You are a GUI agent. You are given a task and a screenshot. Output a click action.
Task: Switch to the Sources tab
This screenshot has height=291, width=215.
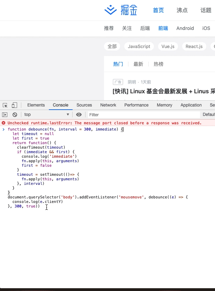(84, 105)
